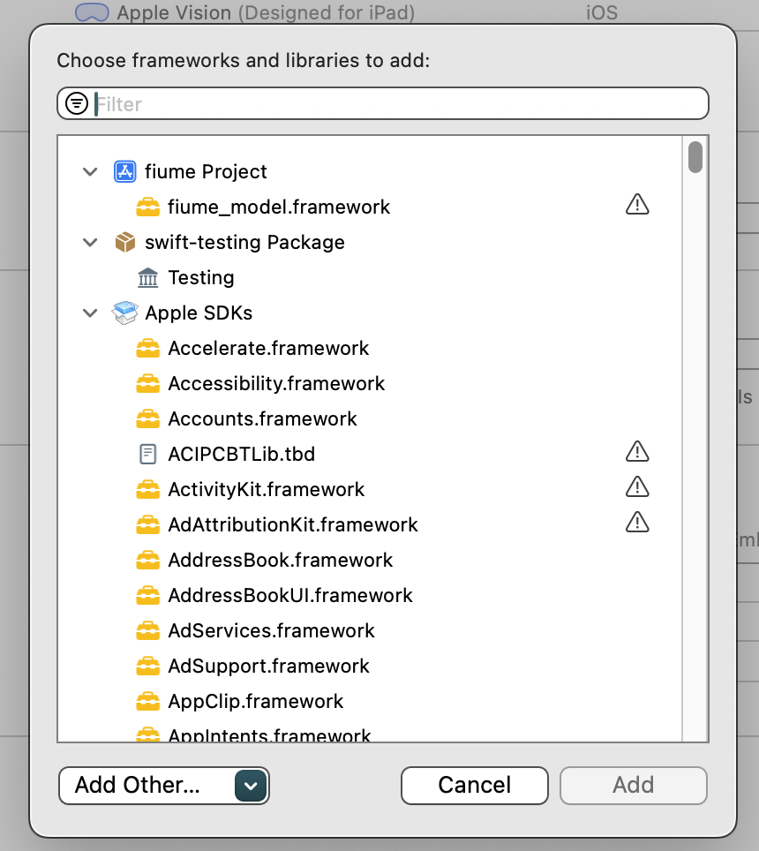Screen dimensions: 759x851
Task: Click the Cancel button
Action: [x=475, y=786]
